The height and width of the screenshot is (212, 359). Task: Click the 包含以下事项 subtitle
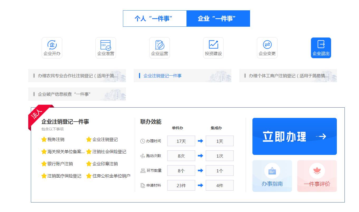click(x=52, y=129)
